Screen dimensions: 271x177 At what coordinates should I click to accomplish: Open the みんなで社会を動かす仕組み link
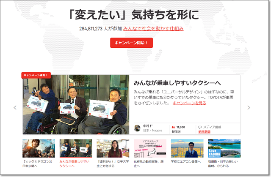[x=153, y=29]
